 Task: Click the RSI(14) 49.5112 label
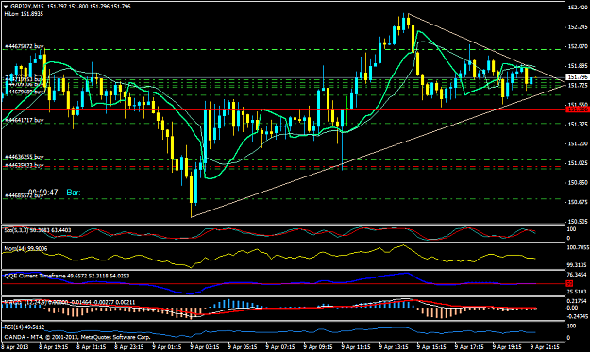click(x=25, y=327)
